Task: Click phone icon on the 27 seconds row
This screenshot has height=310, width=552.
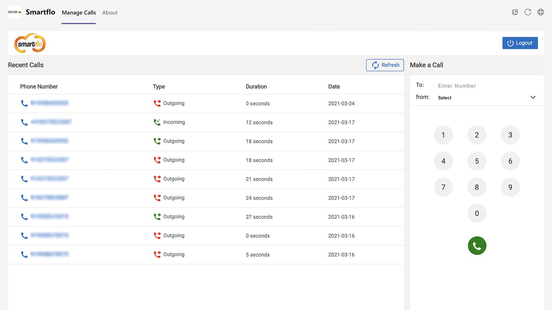Action: pyautogui.click(x=24, y=217)
